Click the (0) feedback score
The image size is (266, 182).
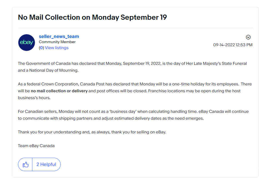(x=41, y=48)
